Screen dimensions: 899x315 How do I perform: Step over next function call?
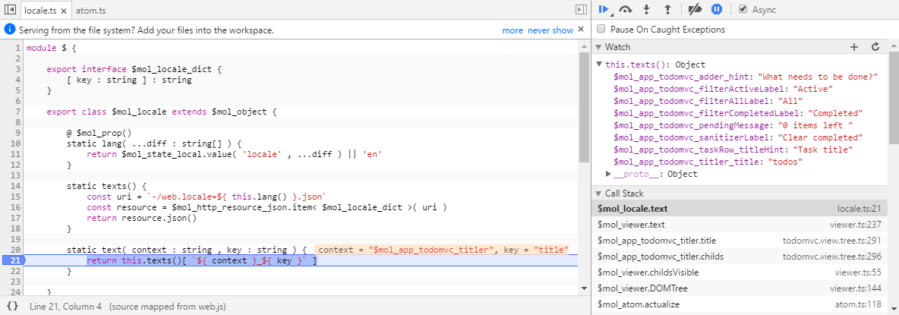(625, 10)
